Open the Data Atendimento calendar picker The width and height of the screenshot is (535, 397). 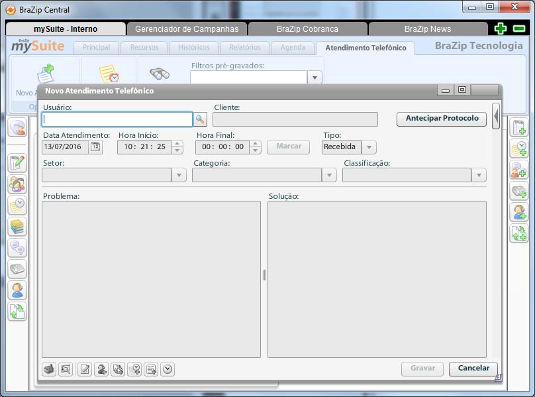tap(95, 147)
